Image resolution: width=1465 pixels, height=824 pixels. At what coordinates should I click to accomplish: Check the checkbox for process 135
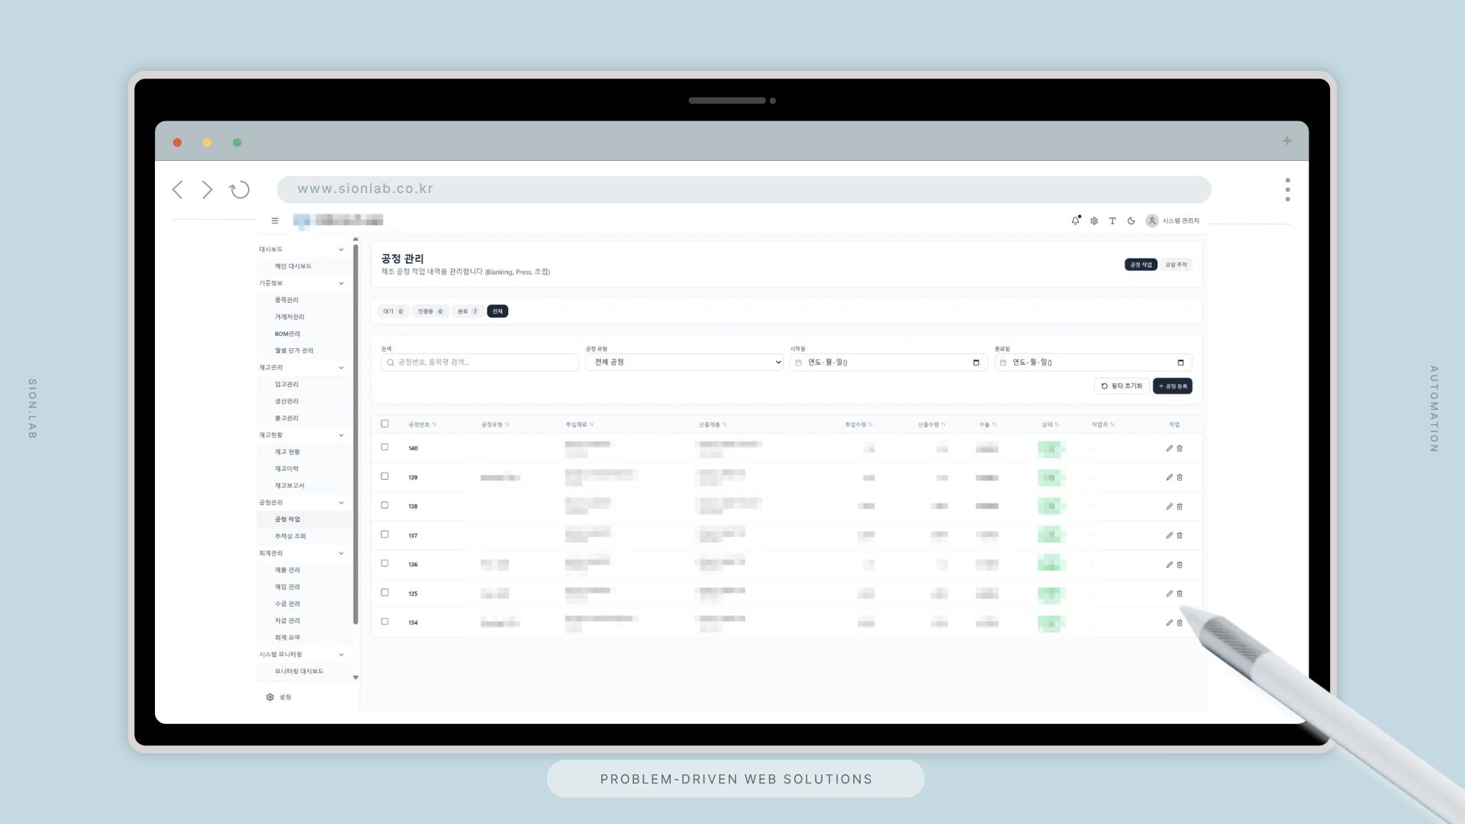pos(385,593)
